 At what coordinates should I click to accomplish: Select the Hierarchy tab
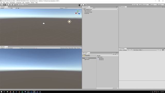click(86, 7)
